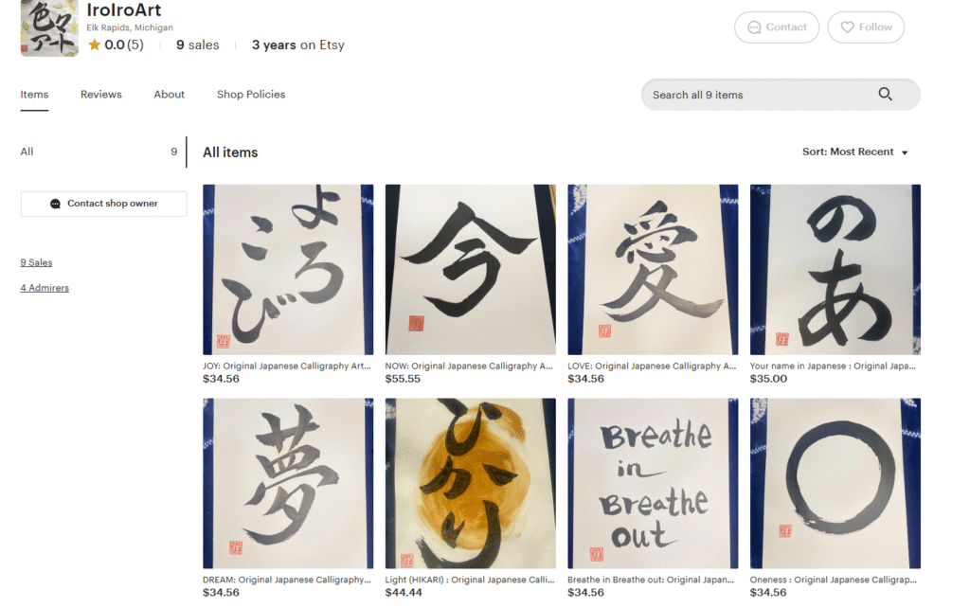Click the Contact shop owner button
Viewport: 970px width, 608px height.
pyautogui.click(x=103, y=204)
